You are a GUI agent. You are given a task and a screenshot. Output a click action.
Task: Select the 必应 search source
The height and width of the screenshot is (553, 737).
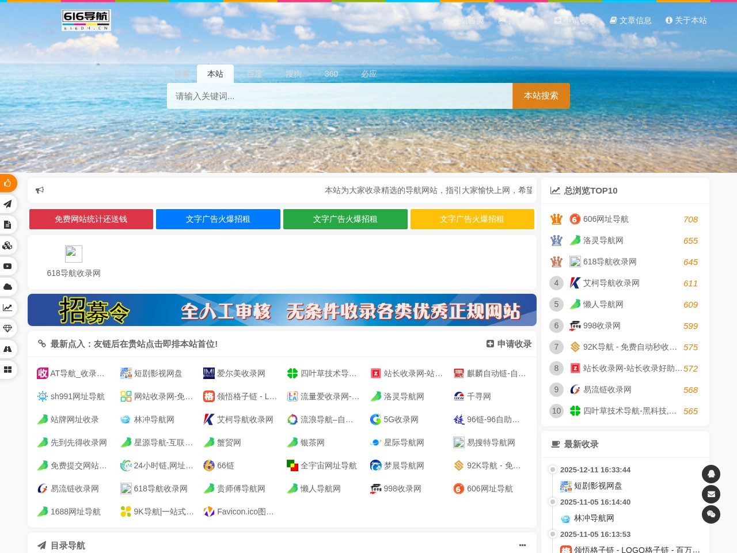(x=368, y=74)
